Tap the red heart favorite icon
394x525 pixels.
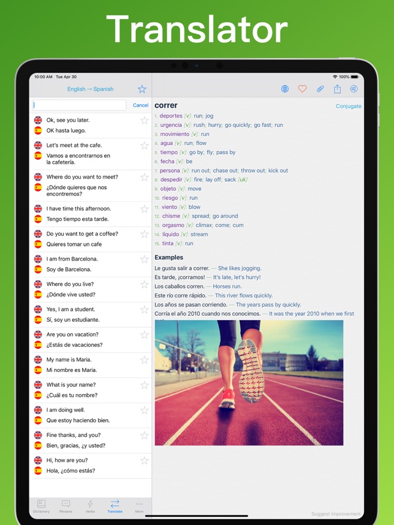302,89
